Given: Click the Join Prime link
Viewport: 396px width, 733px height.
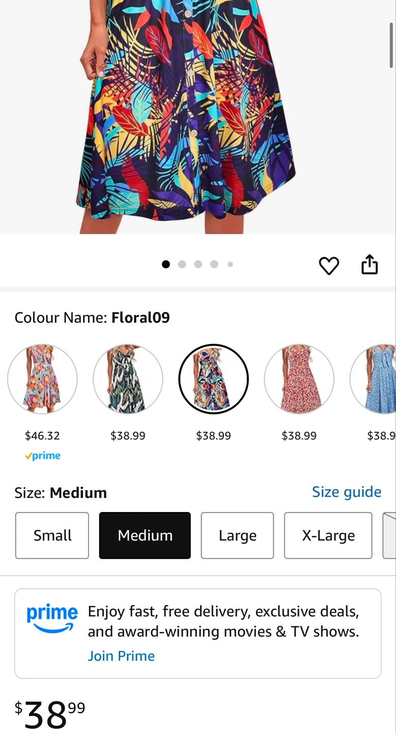Looking at the screenshot, I should [121, 656].
